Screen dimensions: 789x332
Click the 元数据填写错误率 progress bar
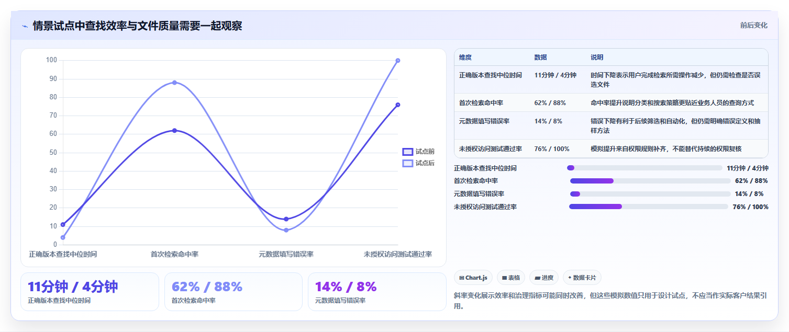(x=650, y=194)
